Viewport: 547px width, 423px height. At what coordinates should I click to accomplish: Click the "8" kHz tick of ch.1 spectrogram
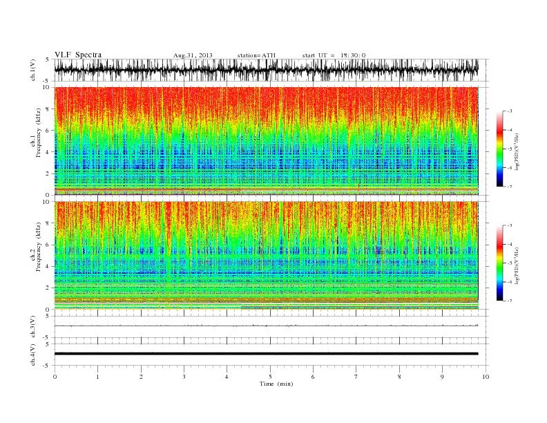[x=48, y=109]
